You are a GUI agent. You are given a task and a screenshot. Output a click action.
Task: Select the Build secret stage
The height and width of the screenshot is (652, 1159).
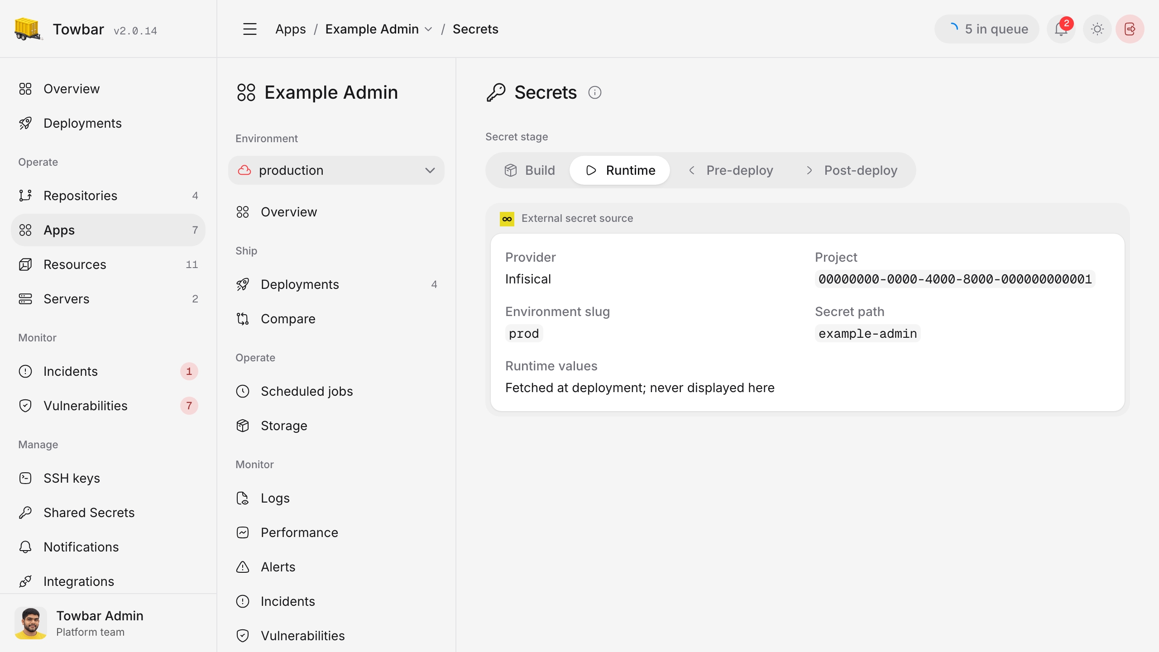530,170
